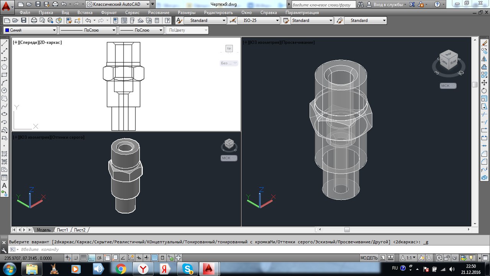Screen dimensions: 490x276
Task: Open the Рисование menu
Action: click(x=158, y=12)
